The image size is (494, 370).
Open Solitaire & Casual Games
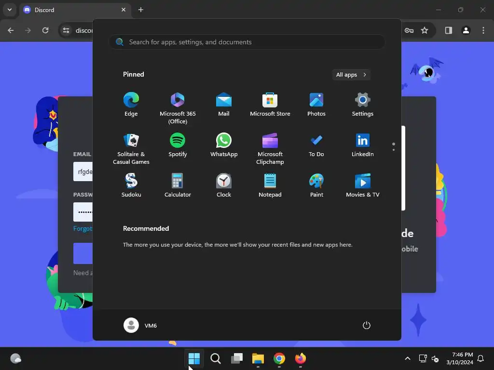(x=131, y=149)
